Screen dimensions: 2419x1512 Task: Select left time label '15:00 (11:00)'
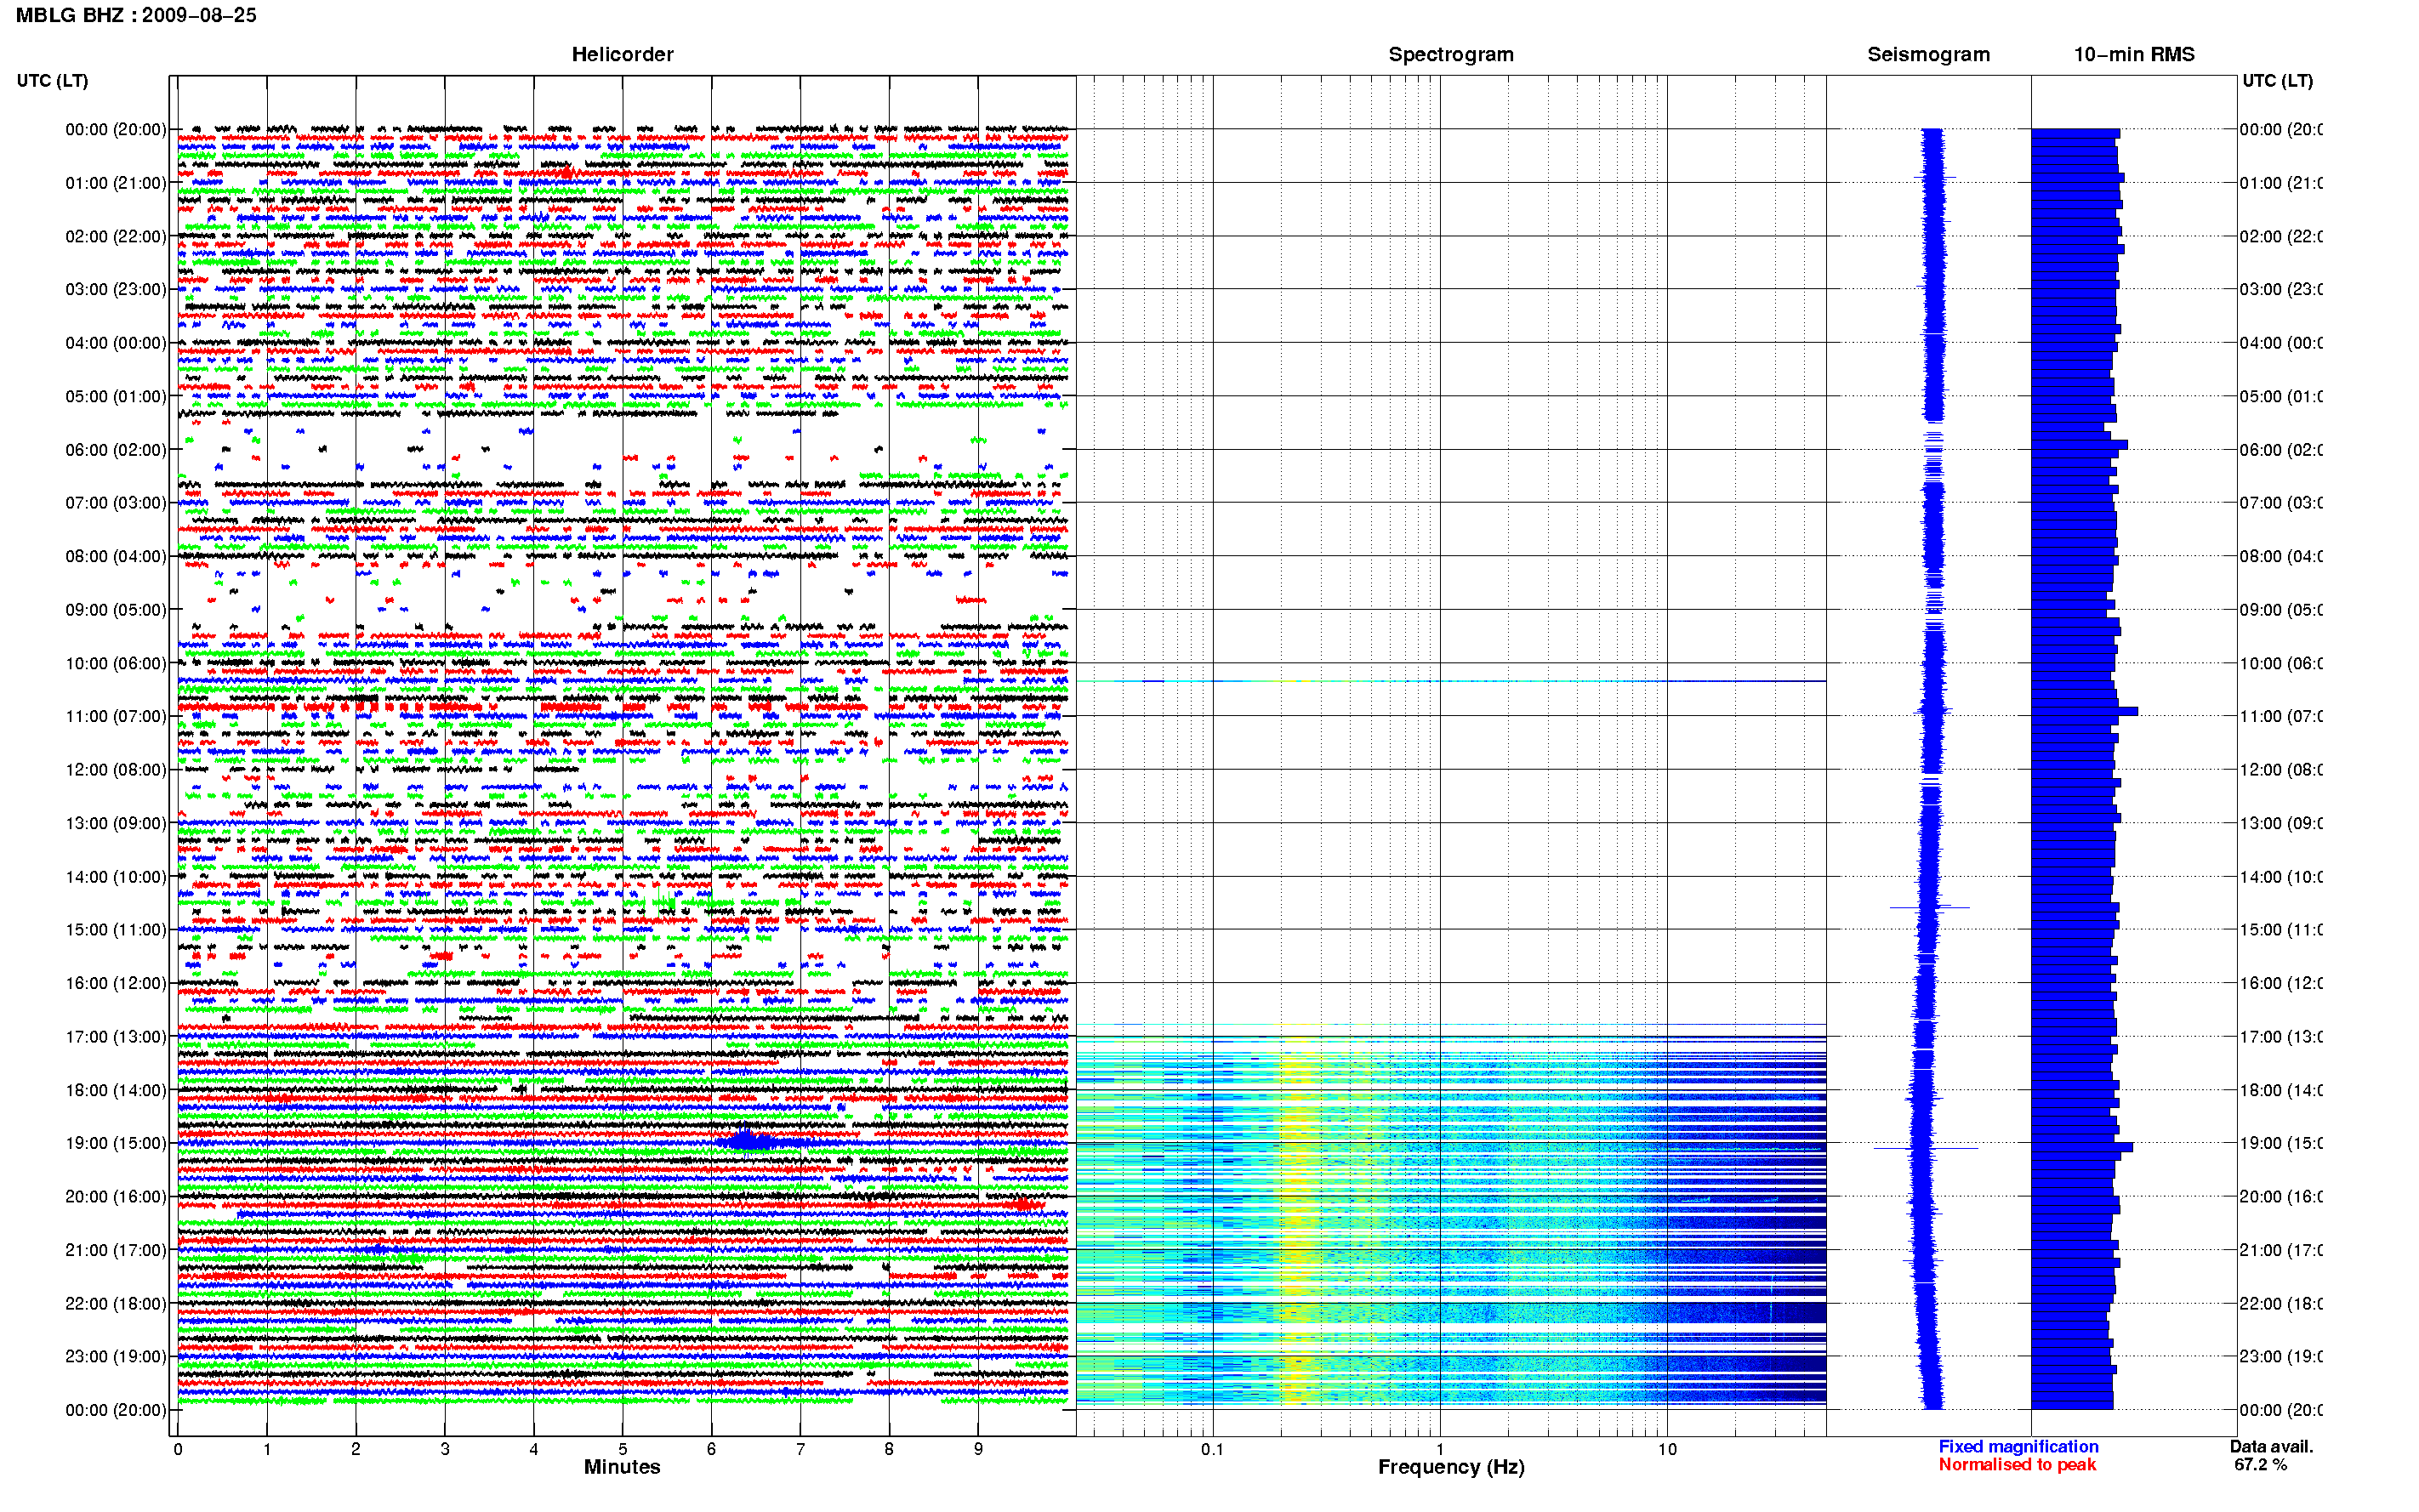tap(116, 929)
